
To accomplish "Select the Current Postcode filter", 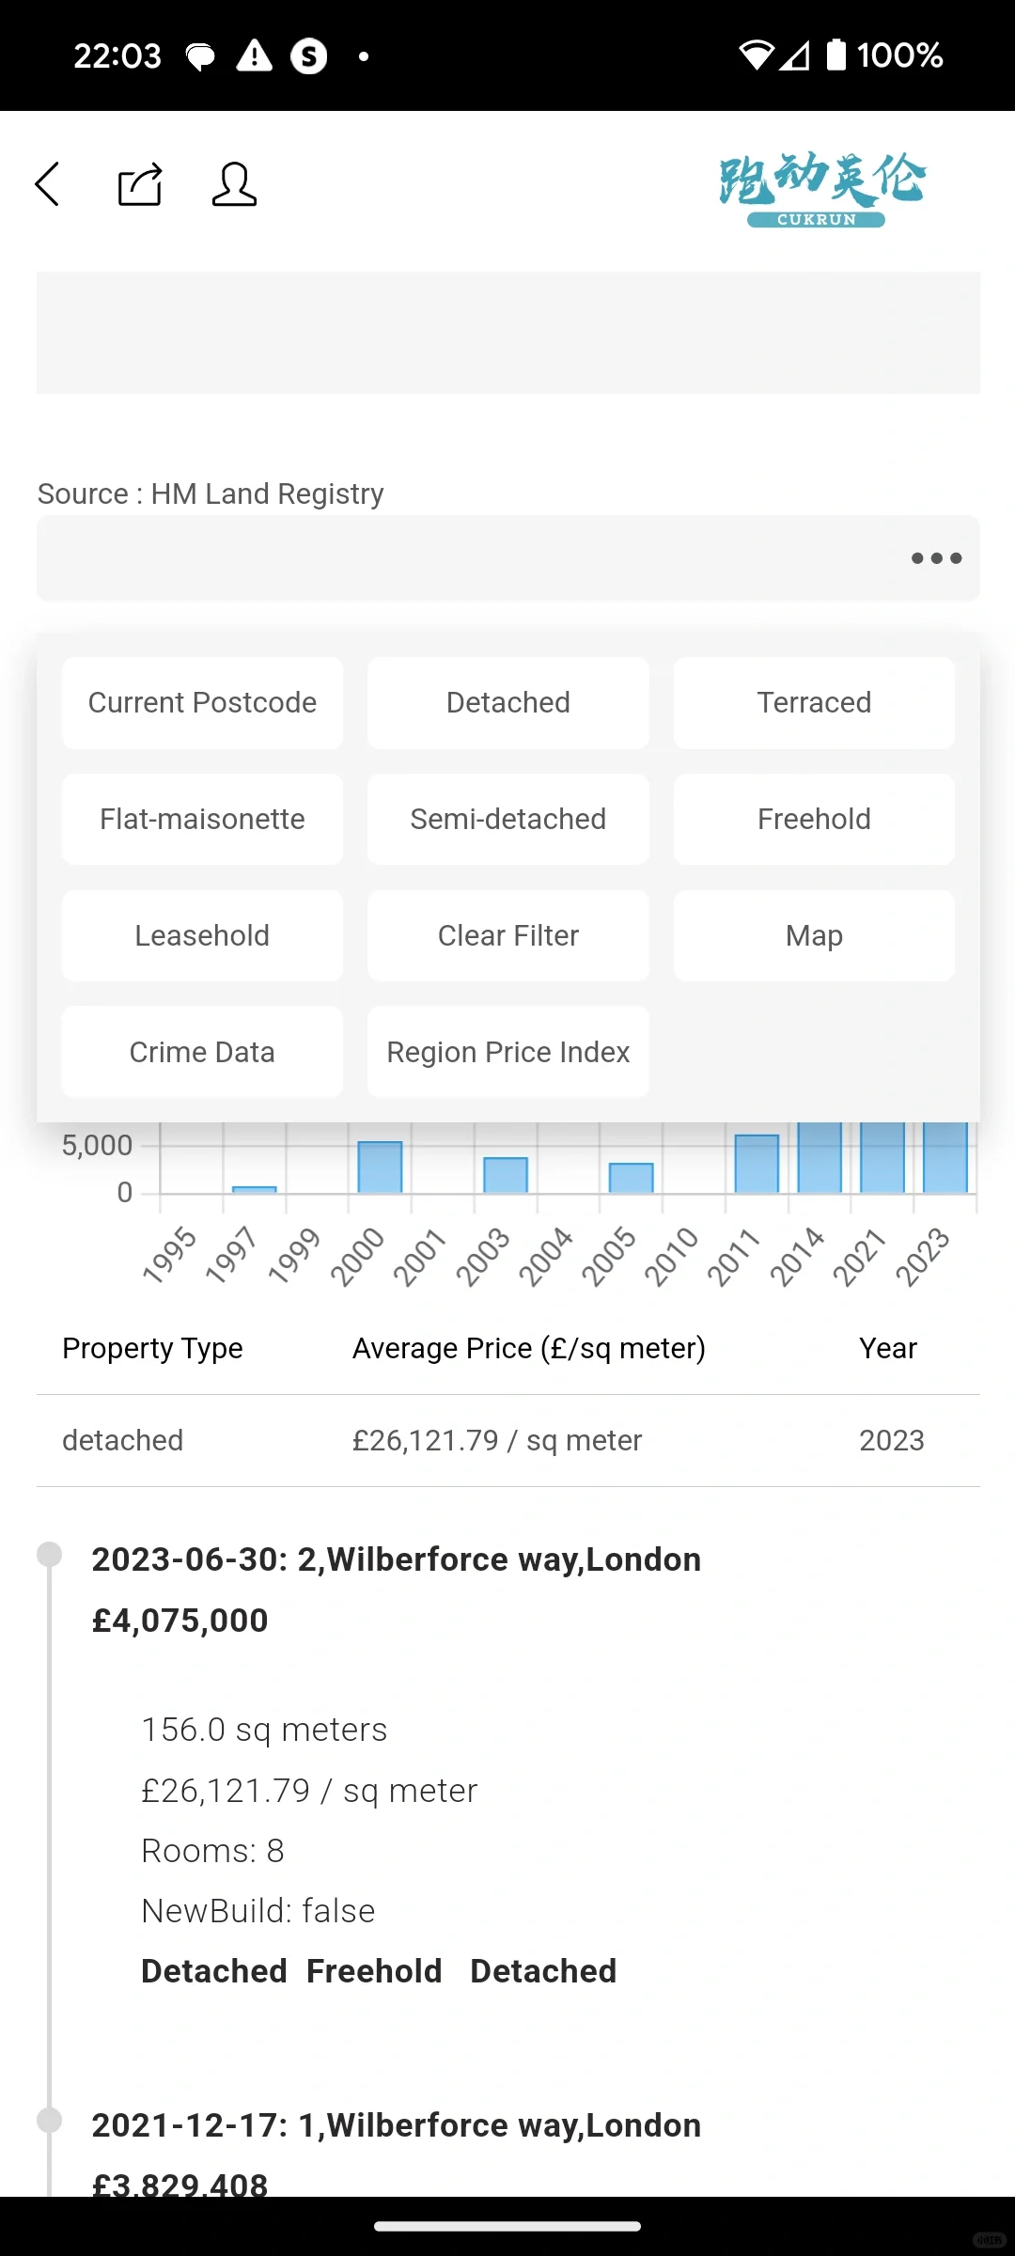I will tap(202, 703).
